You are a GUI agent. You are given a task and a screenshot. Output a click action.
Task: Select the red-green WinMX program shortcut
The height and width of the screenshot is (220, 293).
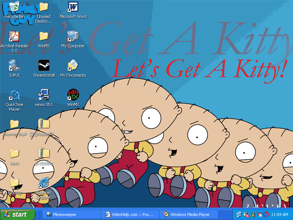[73, 98]
